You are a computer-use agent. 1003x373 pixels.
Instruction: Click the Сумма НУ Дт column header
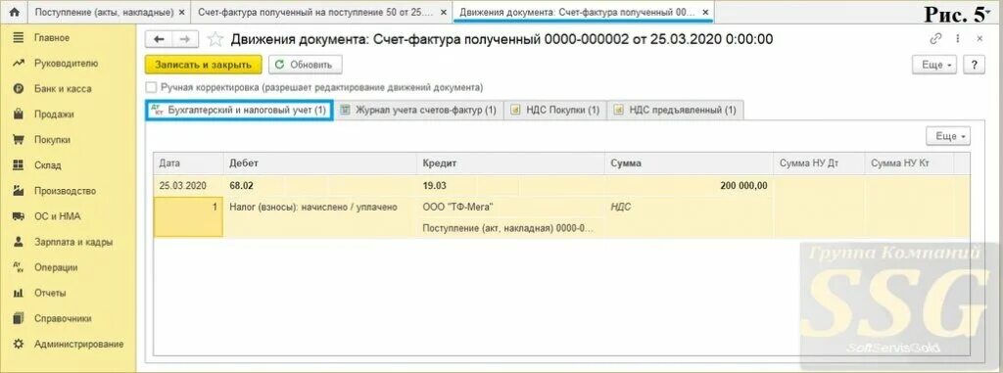pyautogui.click(x=818, y=163)
